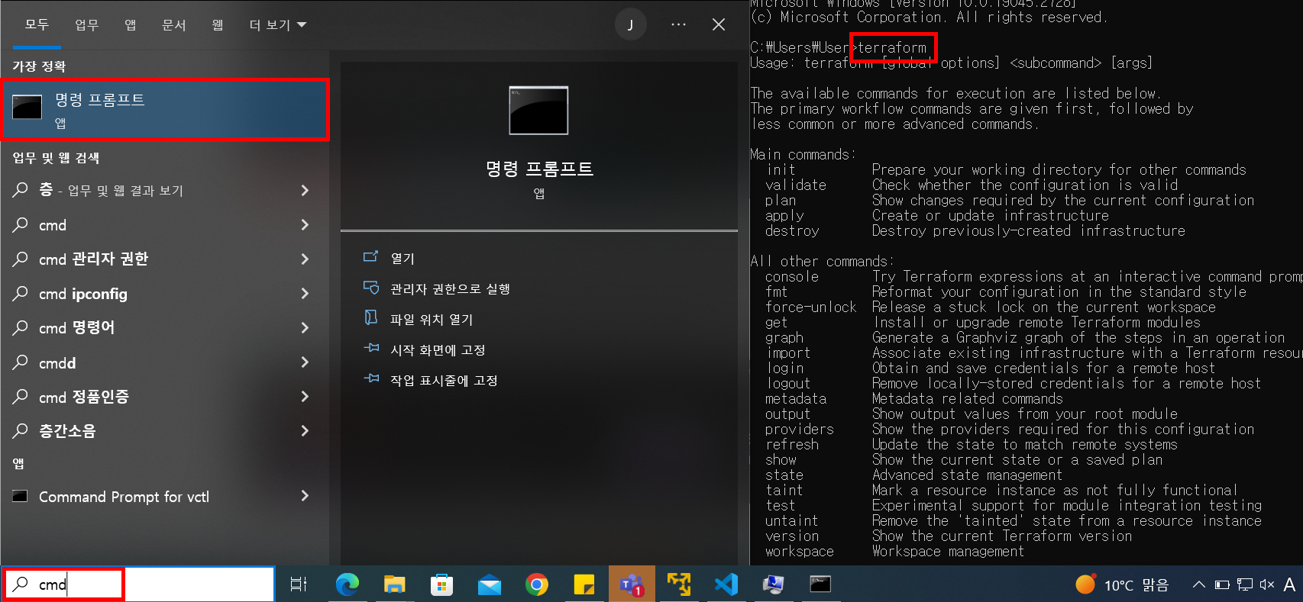Open Microsoft Edge from the taskbar
Viewport: 1303px width, 602px height.
coord(348,584)
